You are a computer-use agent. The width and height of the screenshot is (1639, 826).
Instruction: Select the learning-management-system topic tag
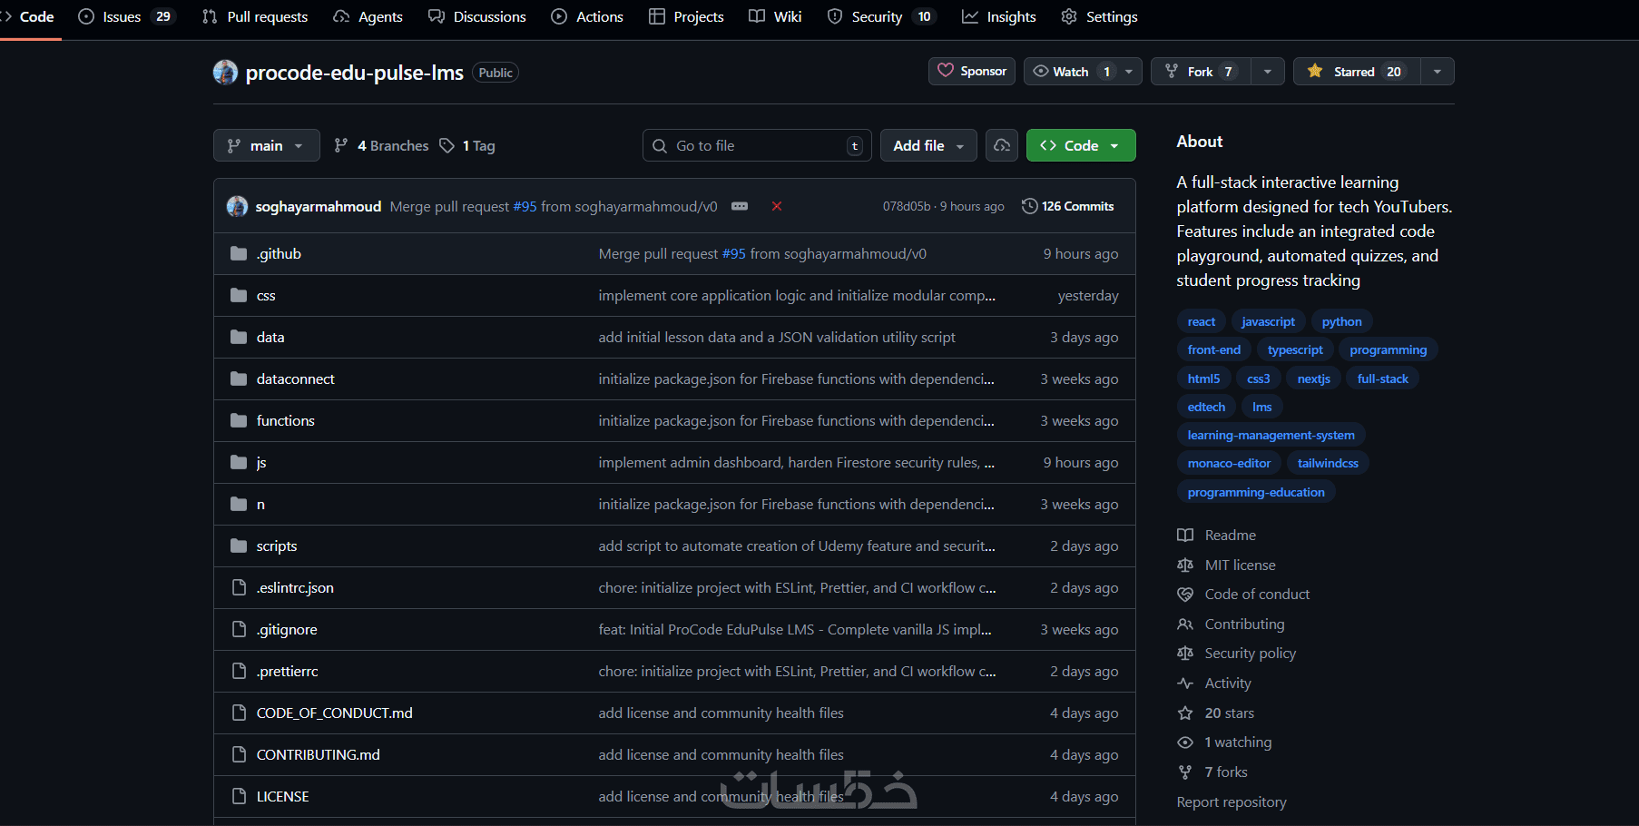coord(1271,435)
